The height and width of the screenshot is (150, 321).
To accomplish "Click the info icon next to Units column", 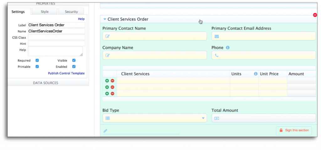I will point(256,74).
